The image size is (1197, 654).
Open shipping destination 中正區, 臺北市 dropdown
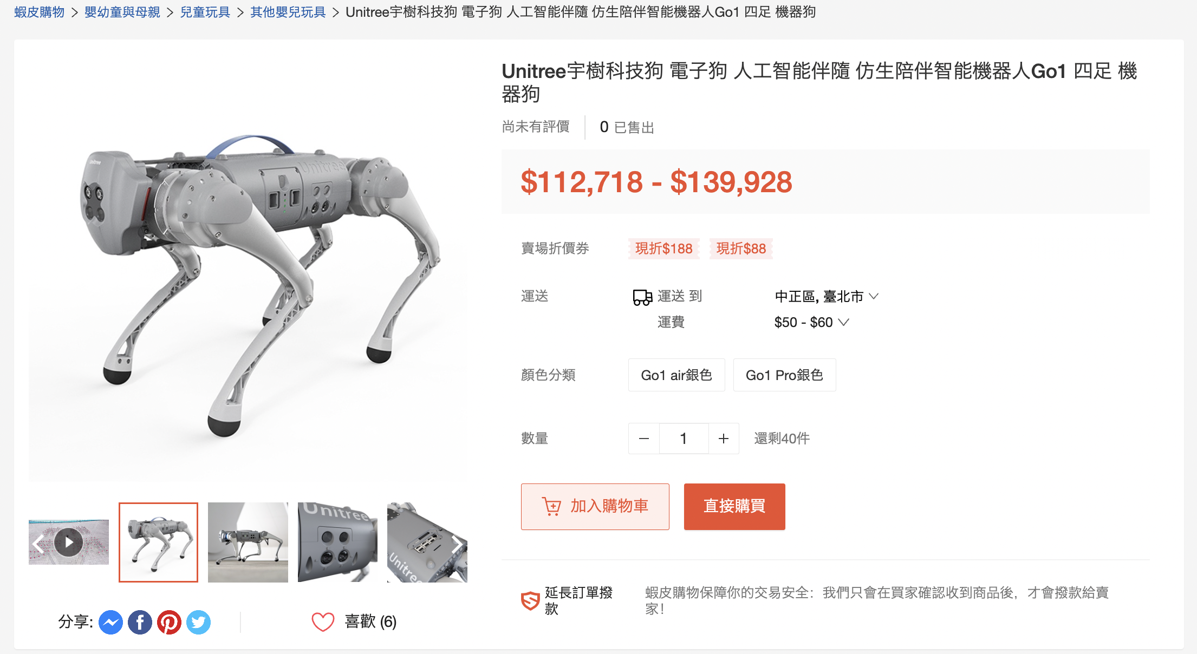826,296
